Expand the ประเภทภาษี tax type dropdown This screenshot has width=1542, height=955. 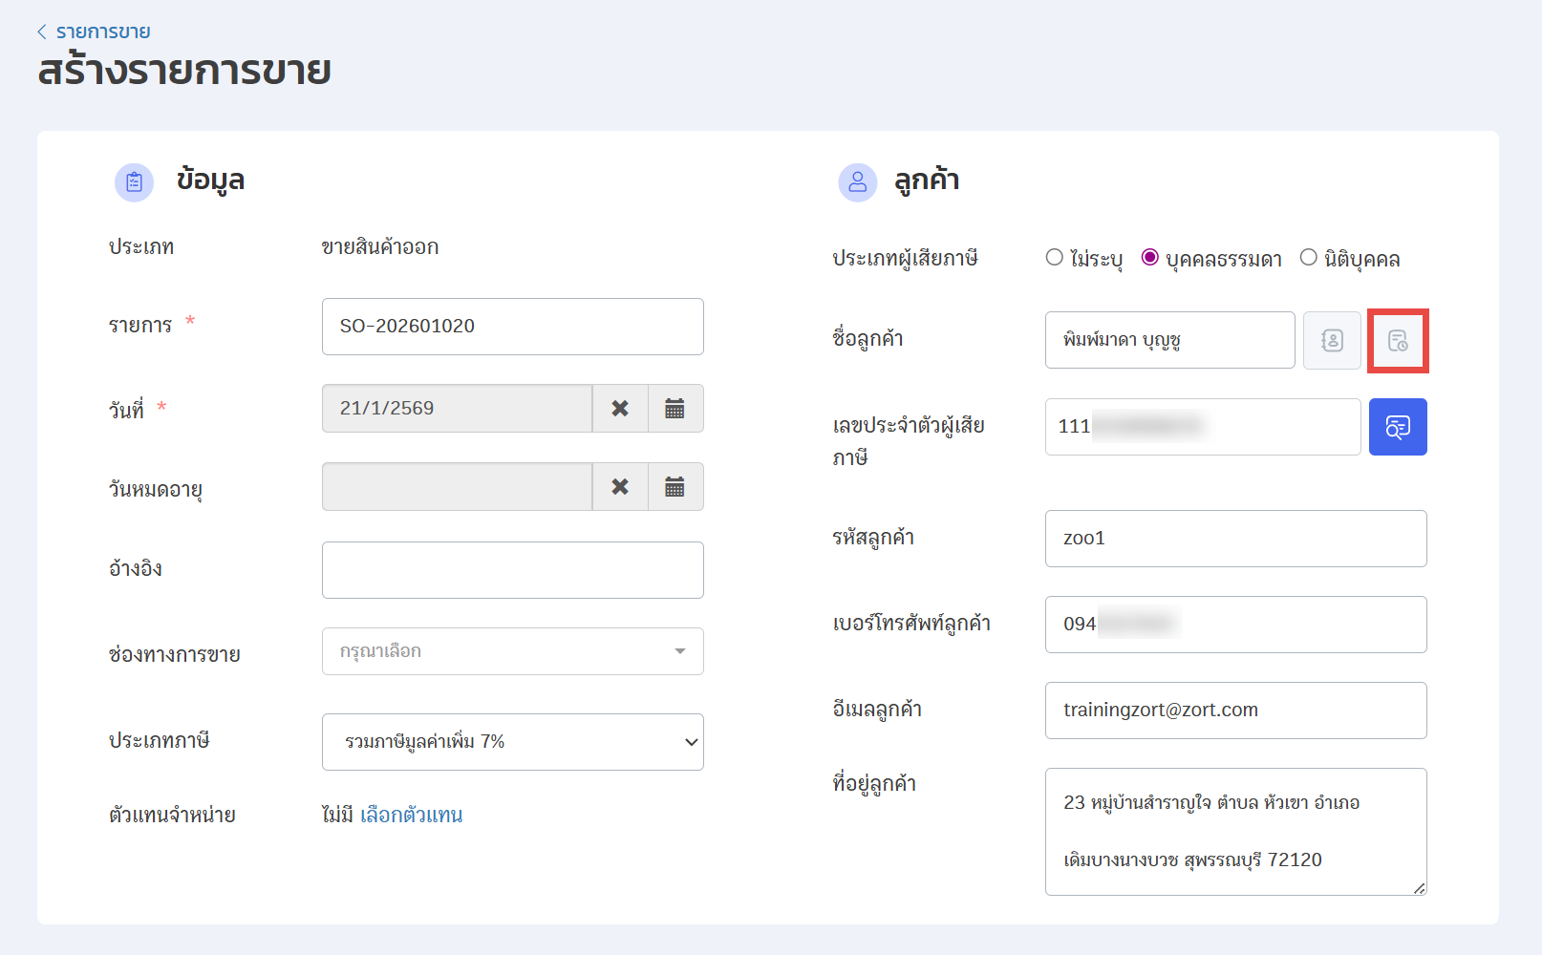[x=512, y=742]
